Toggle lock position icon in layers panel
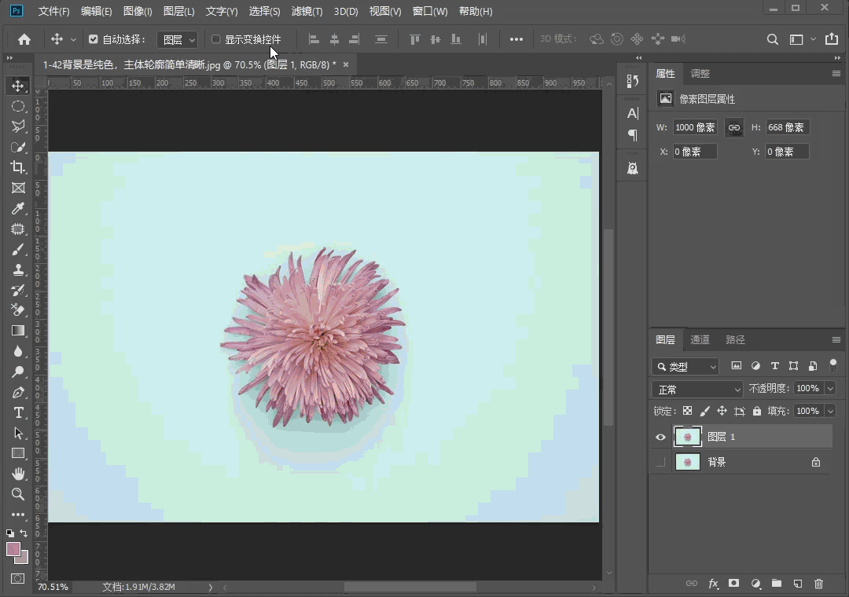 point(722,411)
